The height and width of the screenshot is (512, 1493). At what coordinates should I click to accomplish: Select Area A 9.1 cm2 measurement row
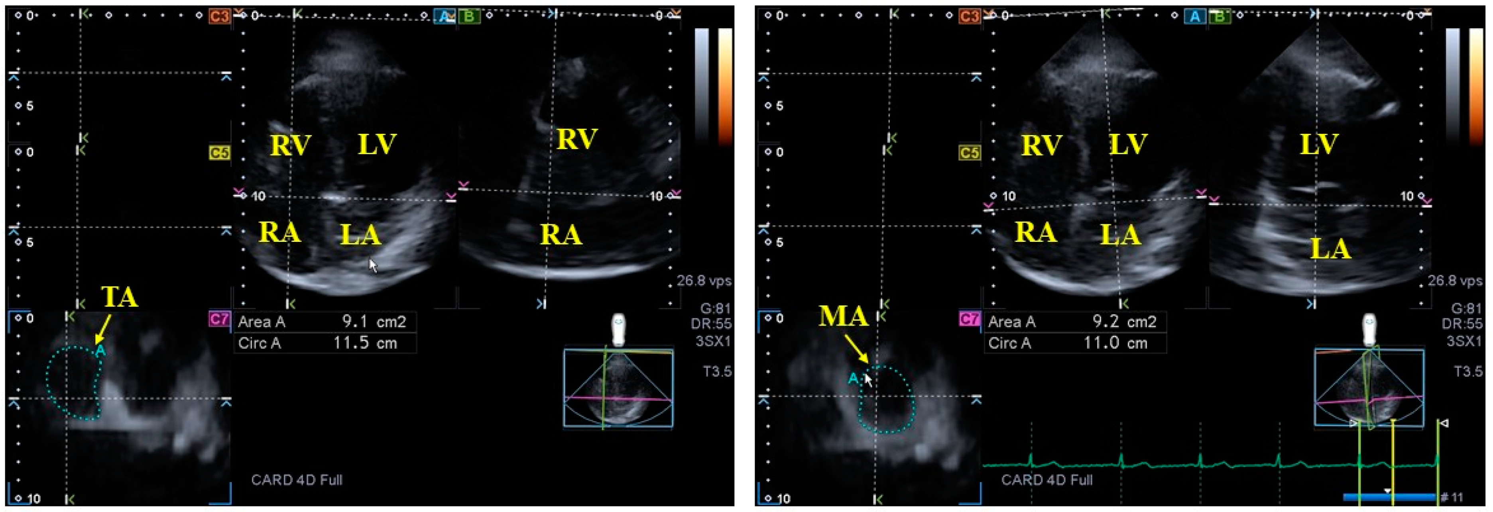(325, 322)
